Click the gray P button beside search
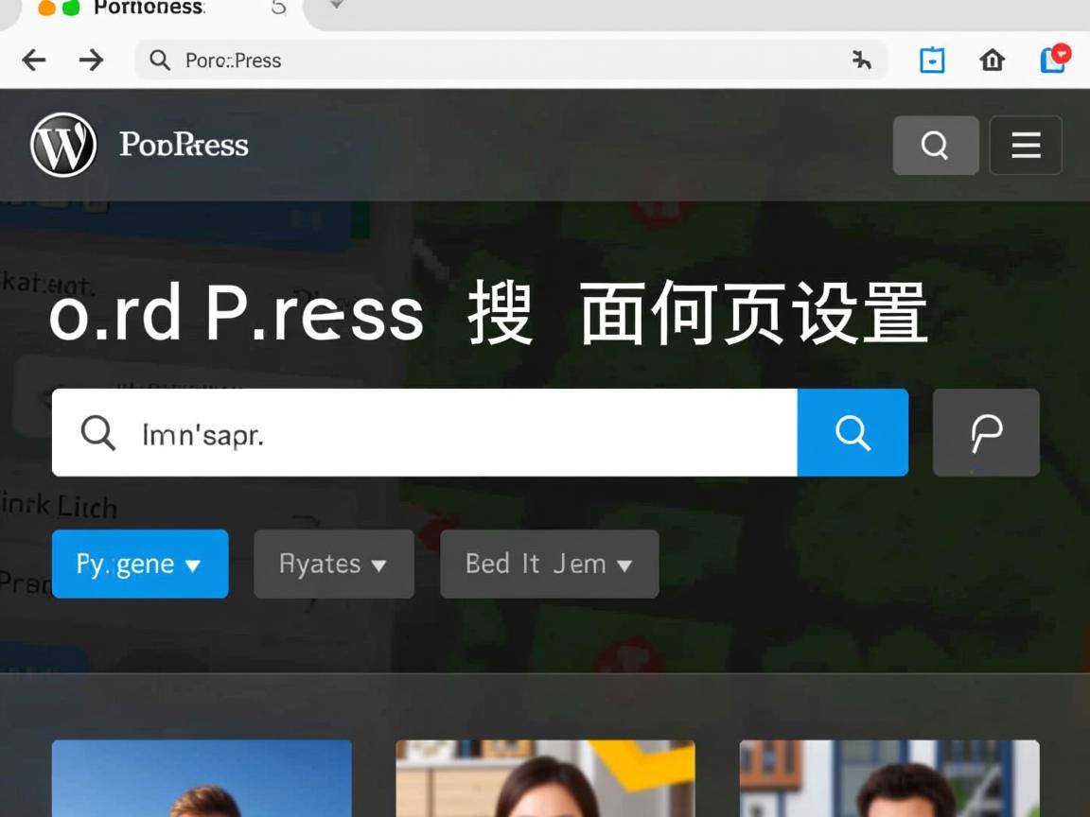Viewport: 1090px width, 817px height. pyautogui.click(x=986, y=432)
